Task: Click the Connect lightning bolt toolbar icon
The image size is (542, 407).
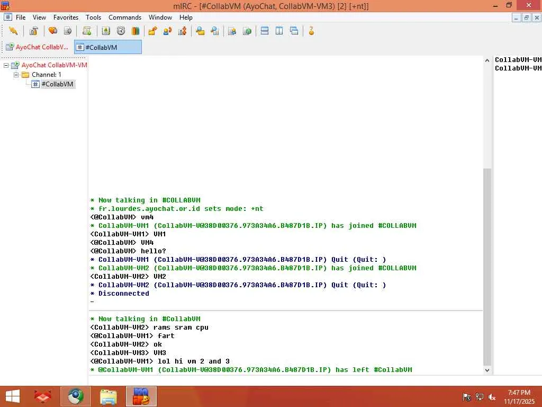Action: 13,31
